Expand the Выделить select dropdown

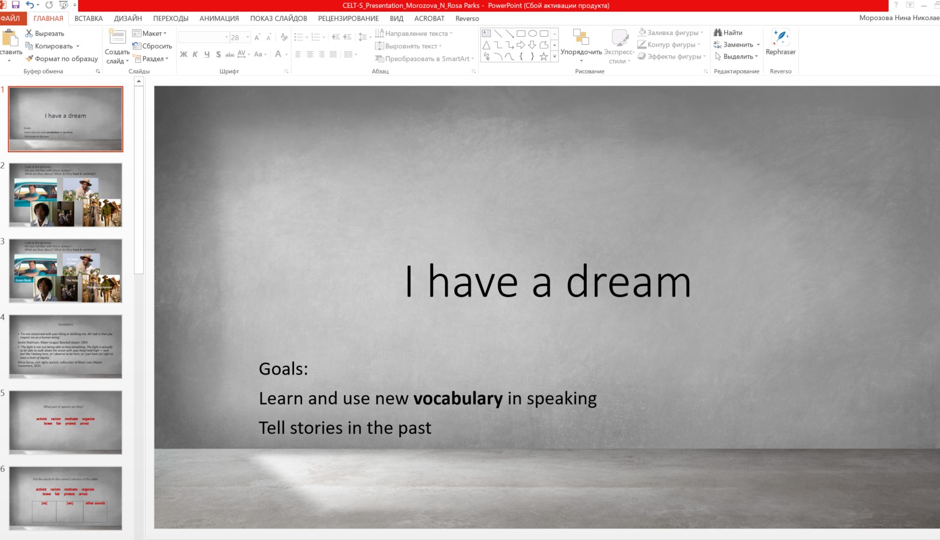738,56
